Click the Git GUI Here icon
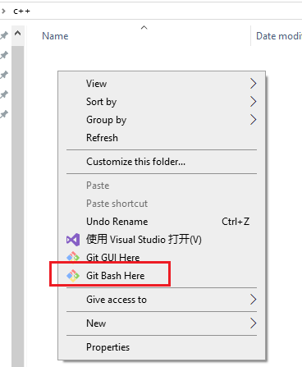 click(x=73, y=257)
